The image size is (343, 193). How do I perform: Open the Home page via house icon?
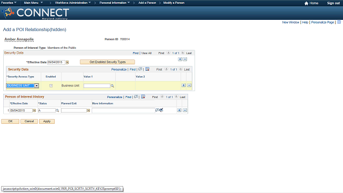[x=306, y=3]
